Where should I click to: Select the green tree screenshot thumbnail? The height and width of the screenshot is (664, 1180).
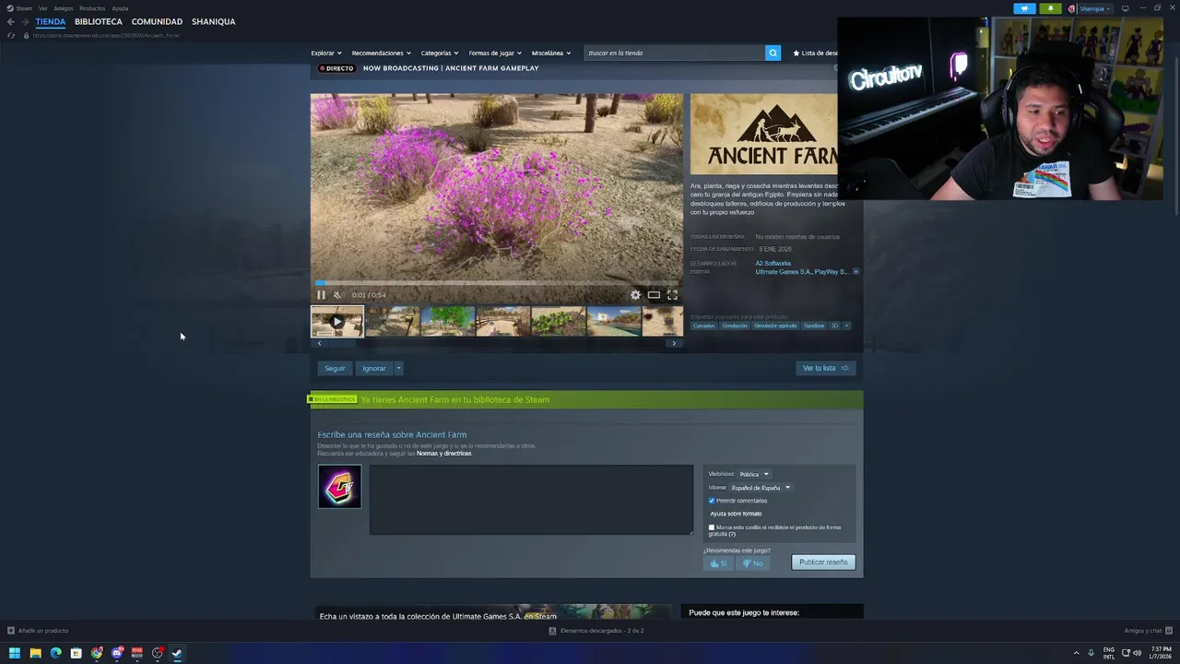pos(448,322)
